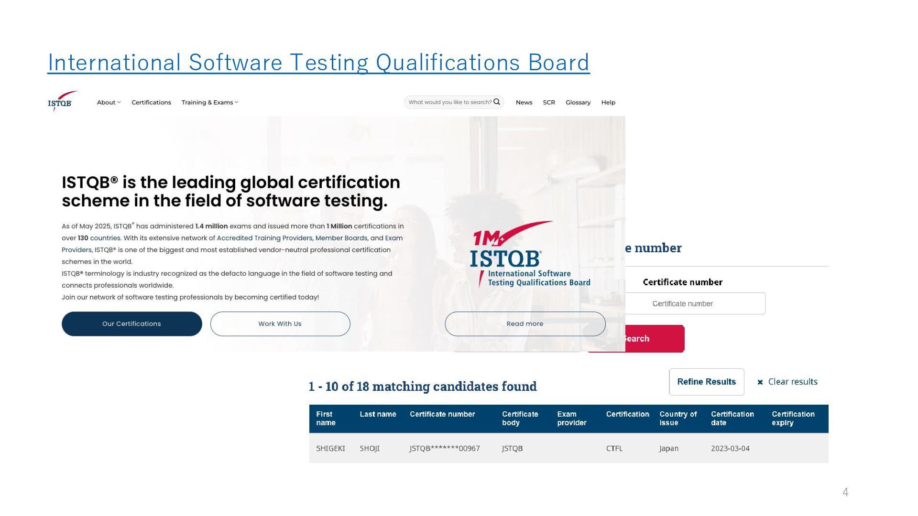Follow the Accredited Training Providers link
This screenshot has width=918, height=516.
click(264, 238)
